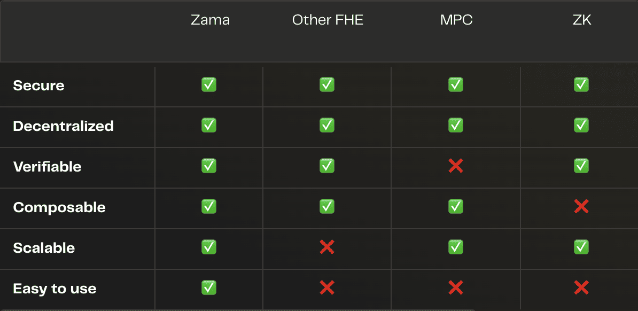Click the Zama Easy to use checkmark
Image resolution: width=638 pixels, height=311 pixels.
coord(209,288)
